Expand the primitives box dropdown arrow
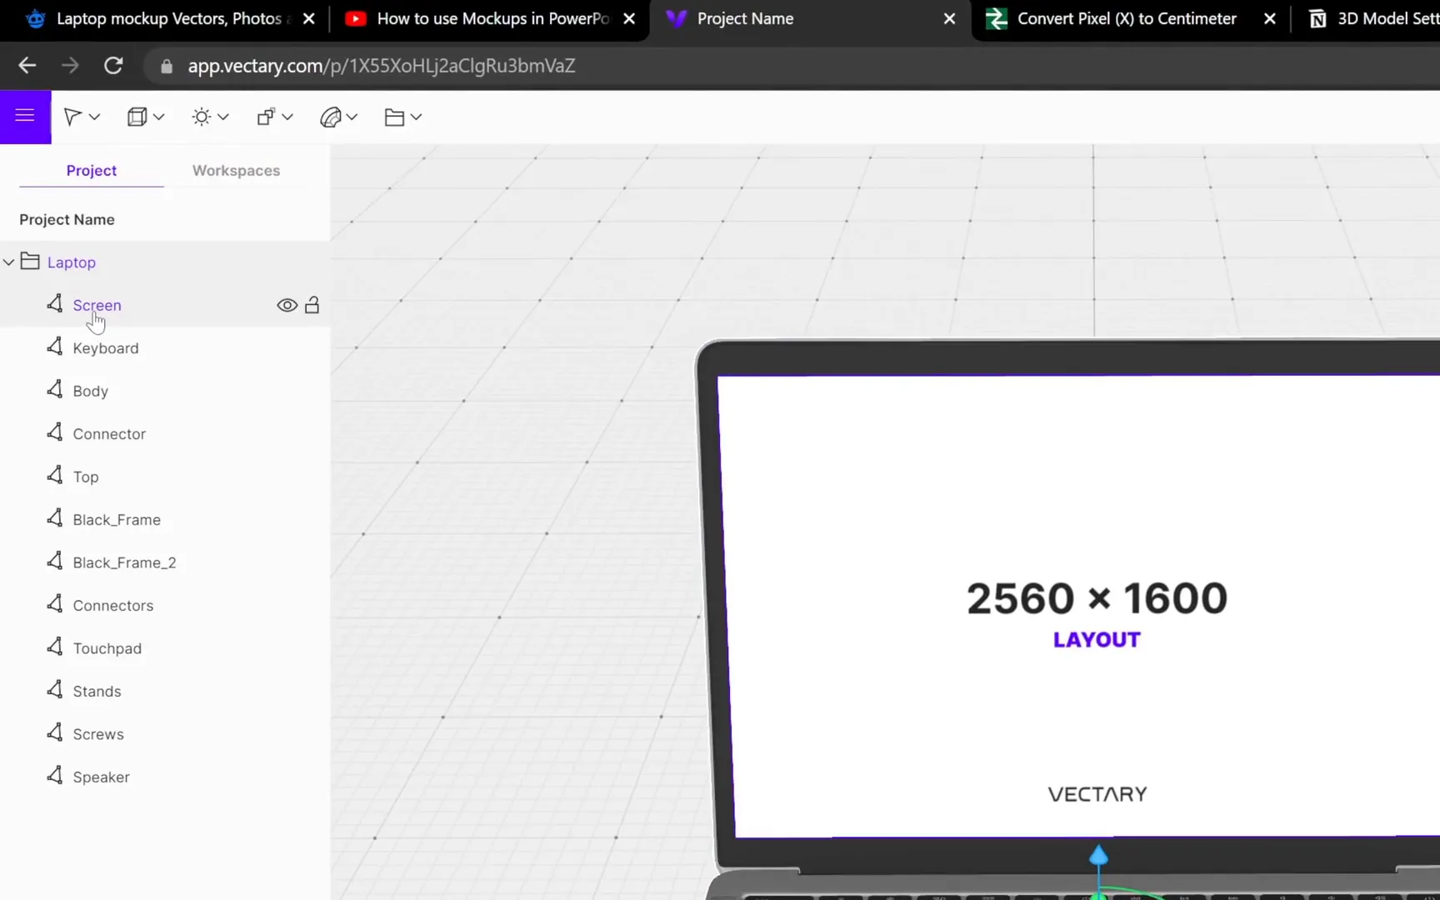This screenshot has width=1440, height=900. point(158,117)
